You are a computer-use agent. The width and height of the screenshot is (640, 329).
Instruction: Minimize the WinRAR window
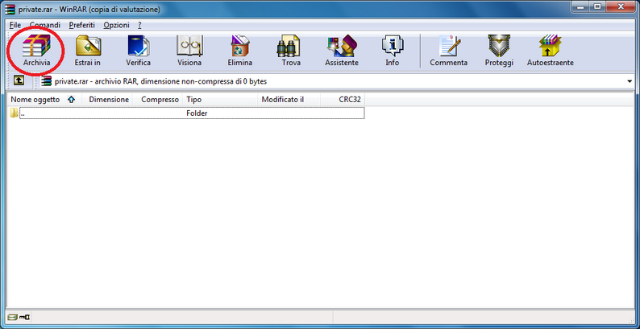(x=581, y=7)
